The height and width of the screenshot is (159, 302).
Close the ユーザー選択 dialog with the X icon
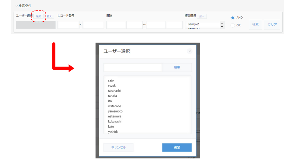click(189, 51)
